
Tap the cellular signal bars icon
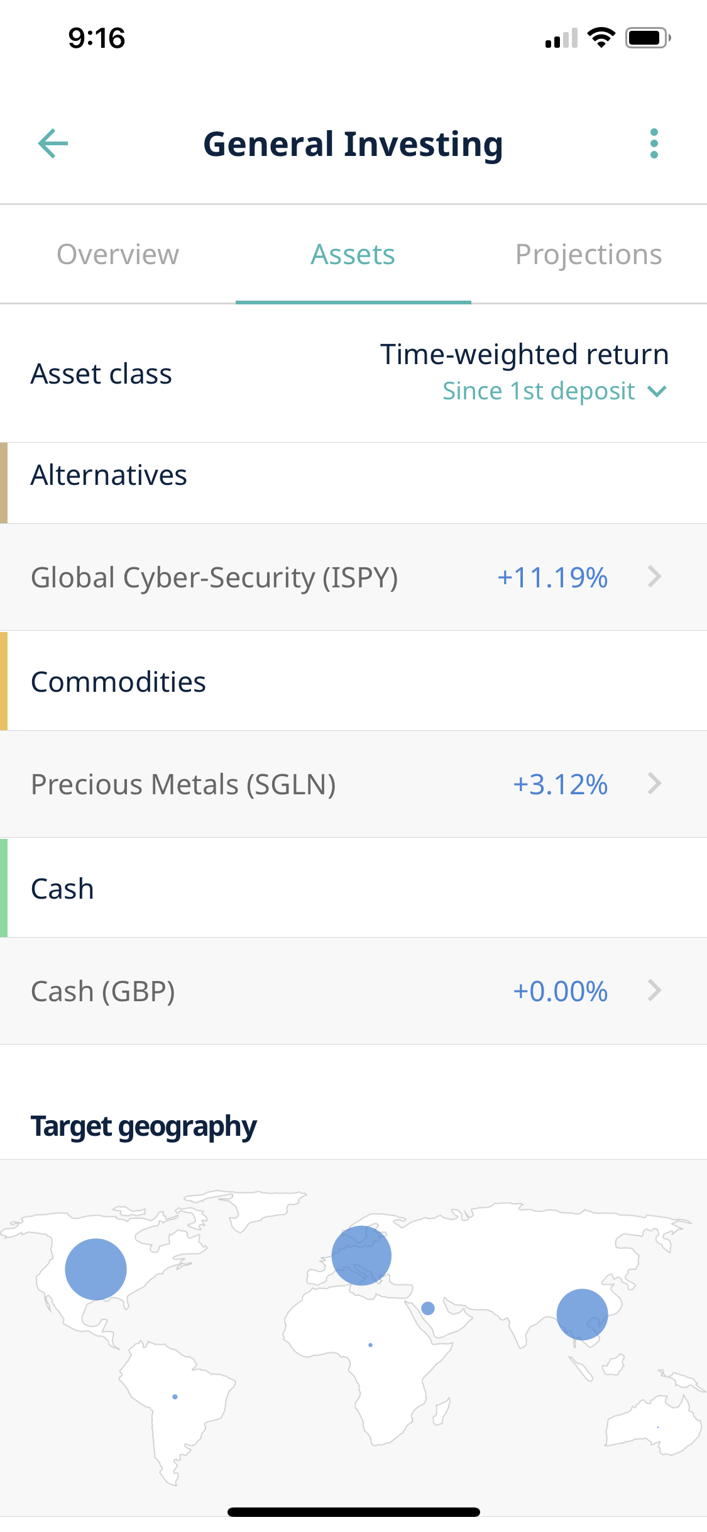click(x=561, y=39)
